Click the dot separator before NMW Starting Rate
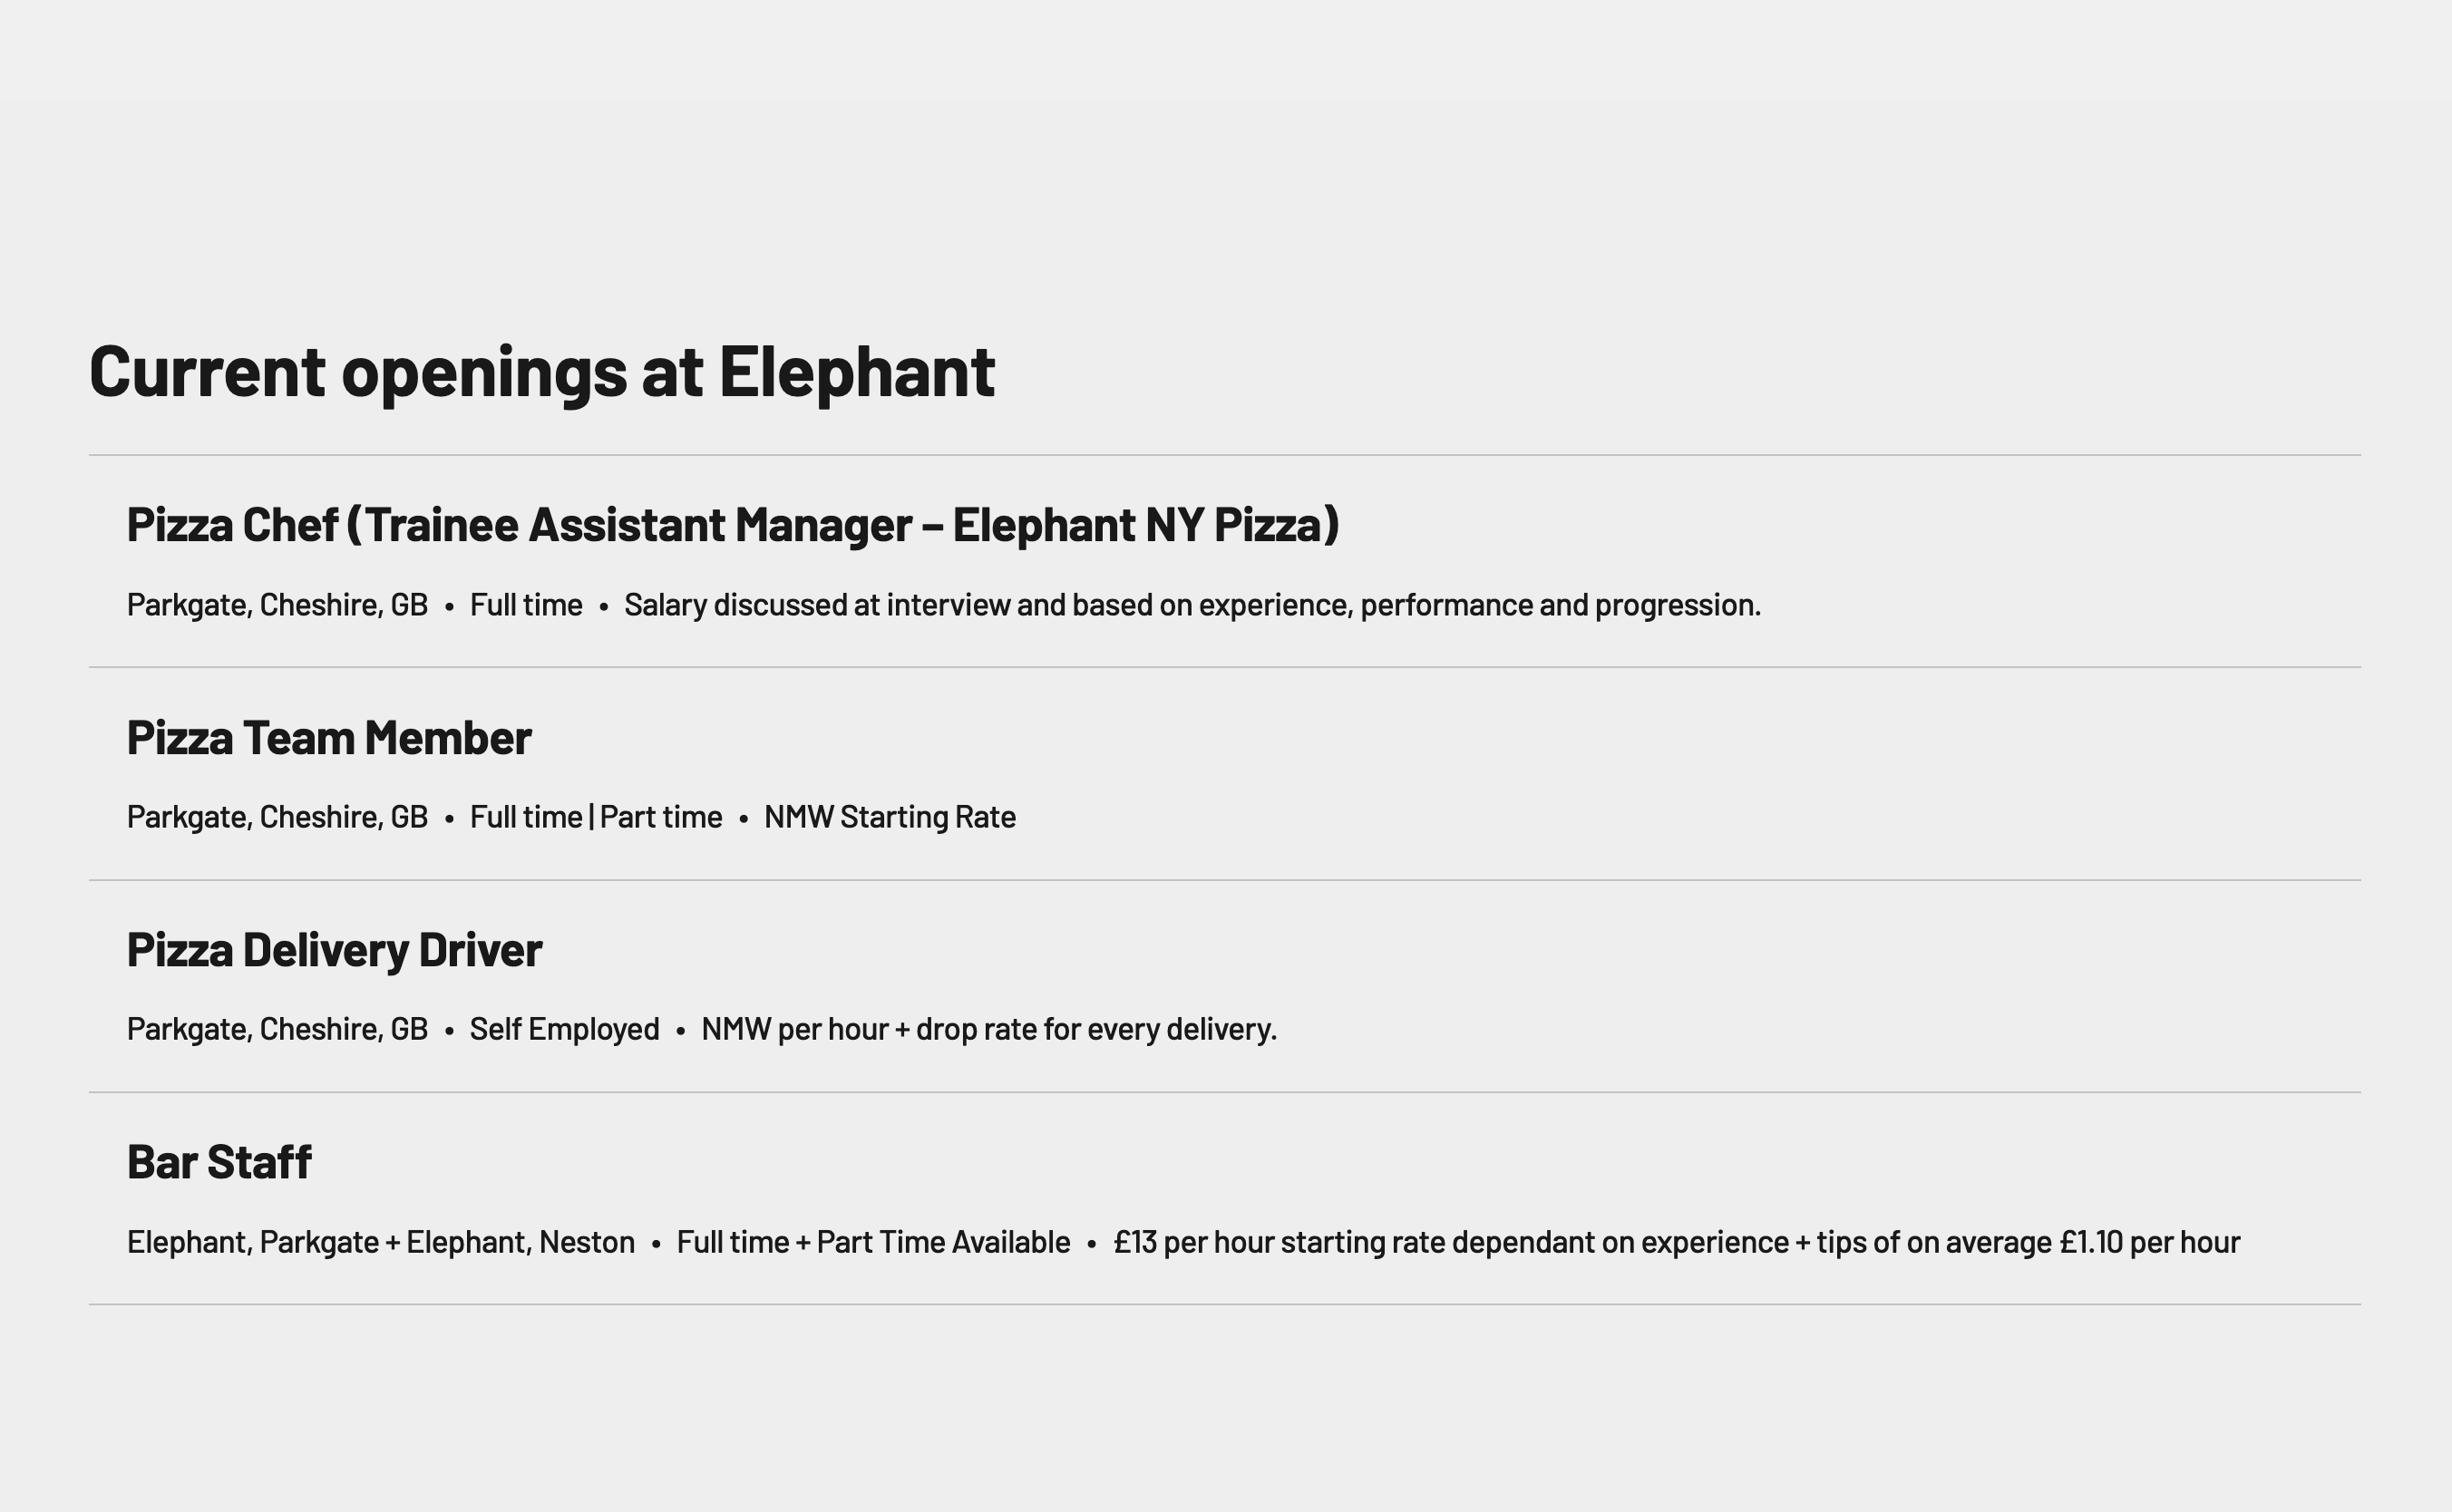The image size is (2452, 1512). click(x=744, y=819)
